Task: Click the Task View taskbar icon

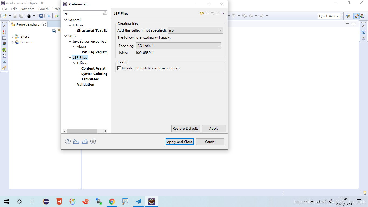Action: click(x=32, y=201)
